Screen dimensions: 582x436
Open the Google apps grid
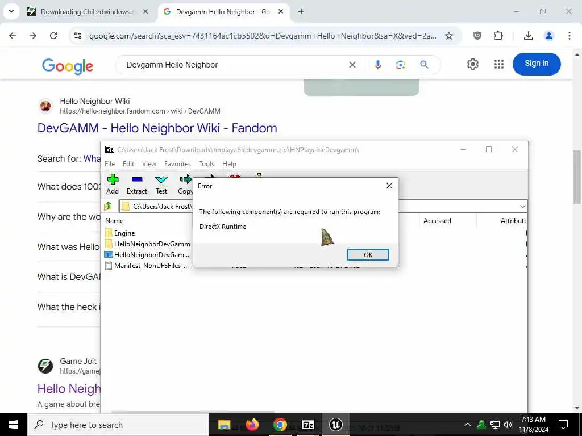[499, 64]
